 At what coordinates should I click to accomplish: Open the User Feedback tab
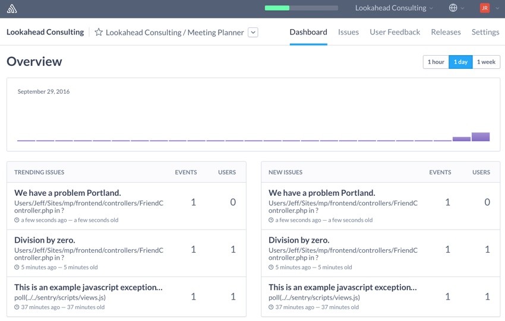point(395,32)
